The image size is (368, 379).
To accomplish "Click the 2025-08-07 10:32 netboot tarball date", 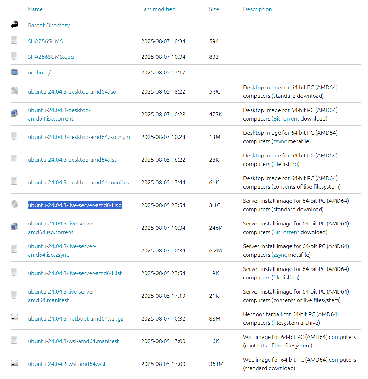I will coord(163,319).
